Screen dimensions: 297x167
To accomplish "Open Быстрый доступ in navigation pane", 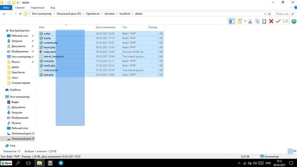I will click(x=19, y=30).
